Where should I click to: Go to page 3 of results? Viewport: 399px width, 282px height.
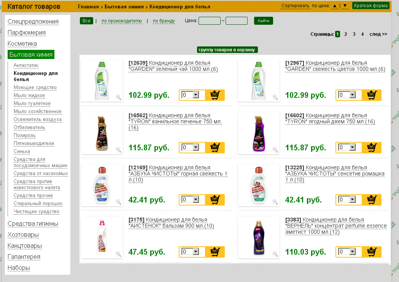354,34
